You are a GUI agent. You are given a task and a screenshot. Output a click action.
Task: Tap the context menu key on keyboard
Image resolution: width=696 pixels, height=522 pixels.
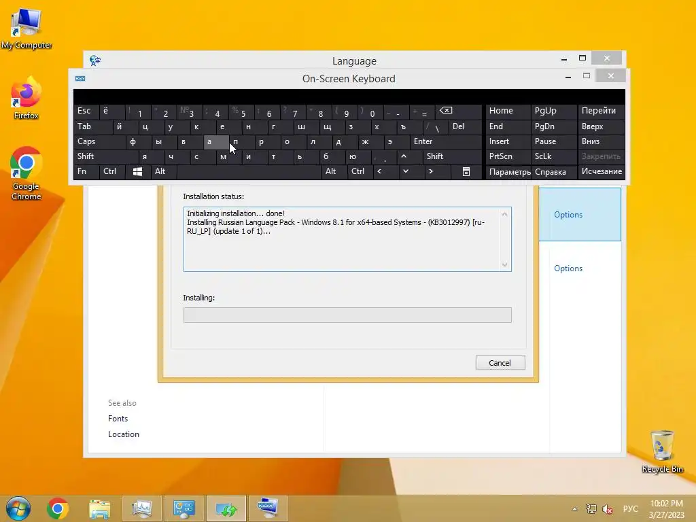(x=466, y=172)
